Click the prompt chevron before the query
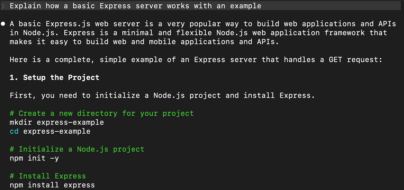This screenshot has width=404, height=190. [3, 6]
